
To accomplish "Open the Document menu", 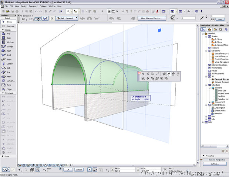I will click(33, 6).
